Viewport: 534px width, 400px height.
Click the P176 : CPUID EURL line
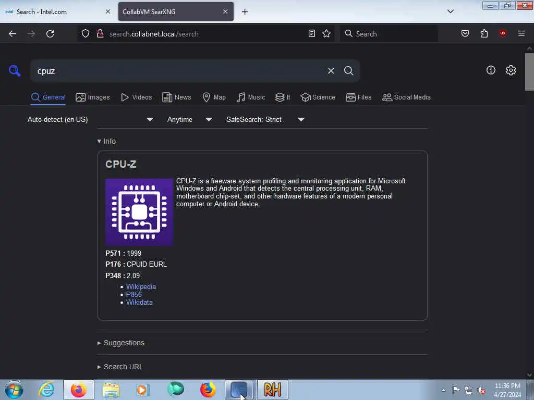(x=136, y=264)
